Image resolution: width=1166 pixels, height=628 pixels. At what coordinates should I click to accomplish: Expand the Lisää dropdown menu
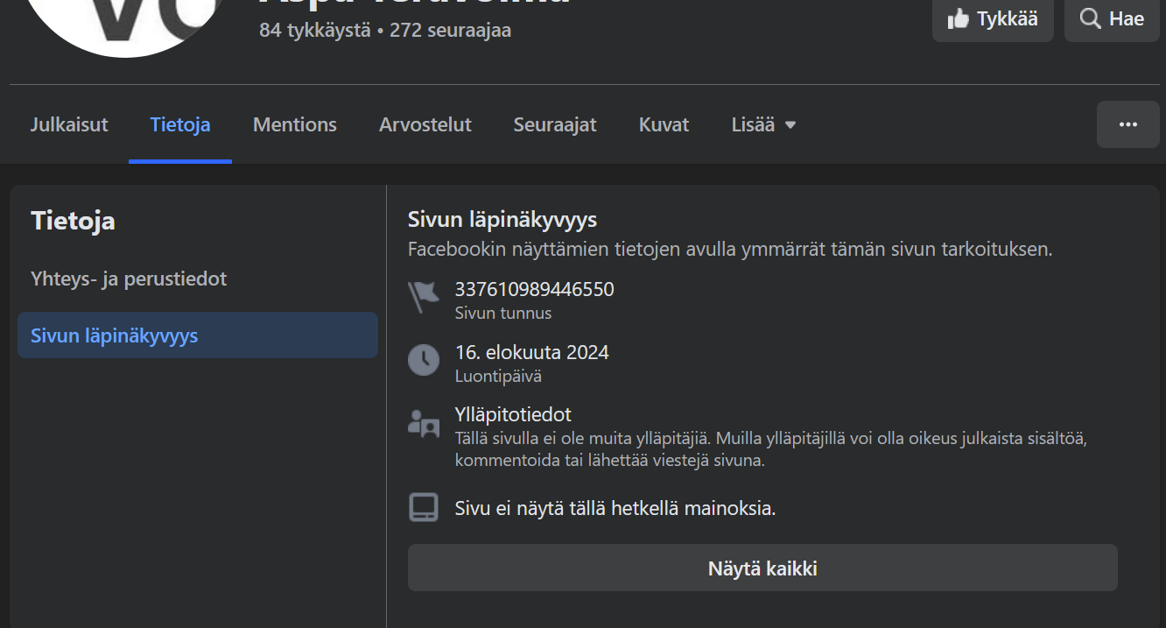754,124
